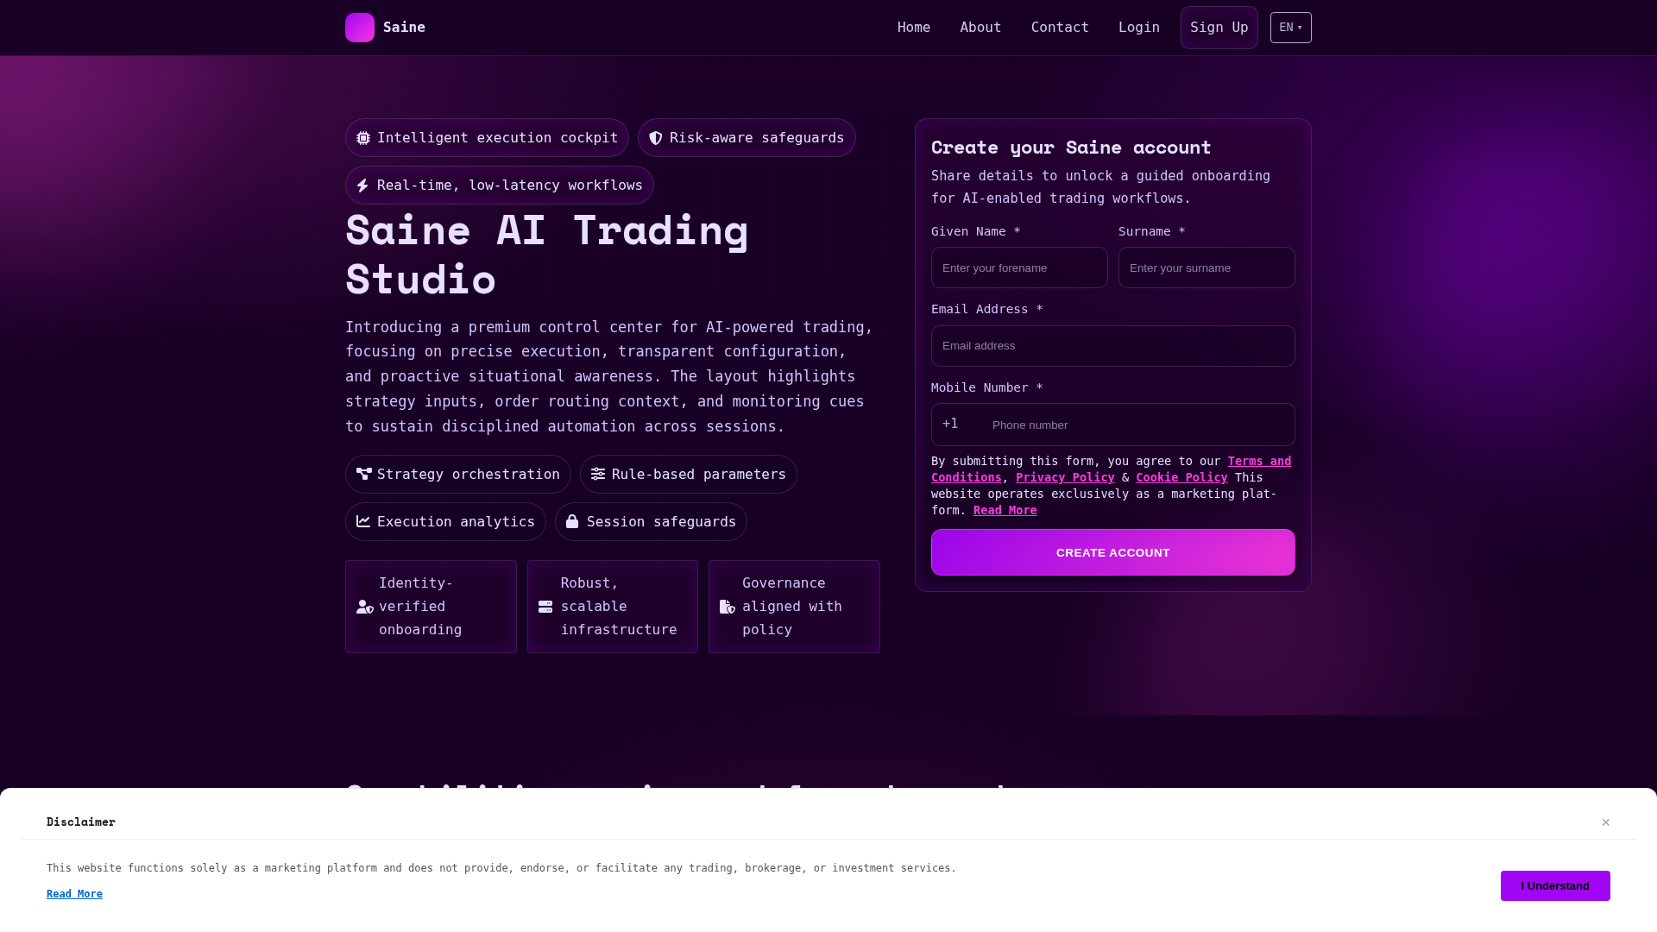
Task: Click the Execution analytics label
Action: coord(456,522)
